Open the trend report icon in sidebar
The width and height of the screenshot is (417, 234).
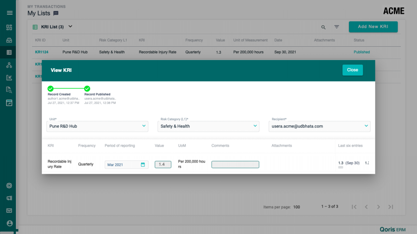pyautogui.click(x=9, y=103)
